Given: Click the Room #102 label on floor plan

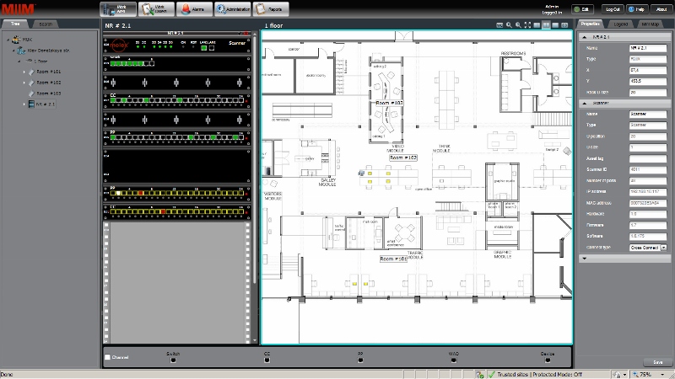Looking at the screenshot, I should 403,157.
